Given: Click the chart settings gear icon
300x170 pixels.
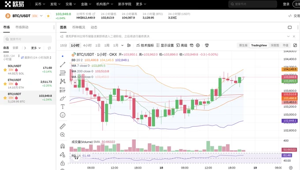Looking at the screenshot, I should 198,45.
